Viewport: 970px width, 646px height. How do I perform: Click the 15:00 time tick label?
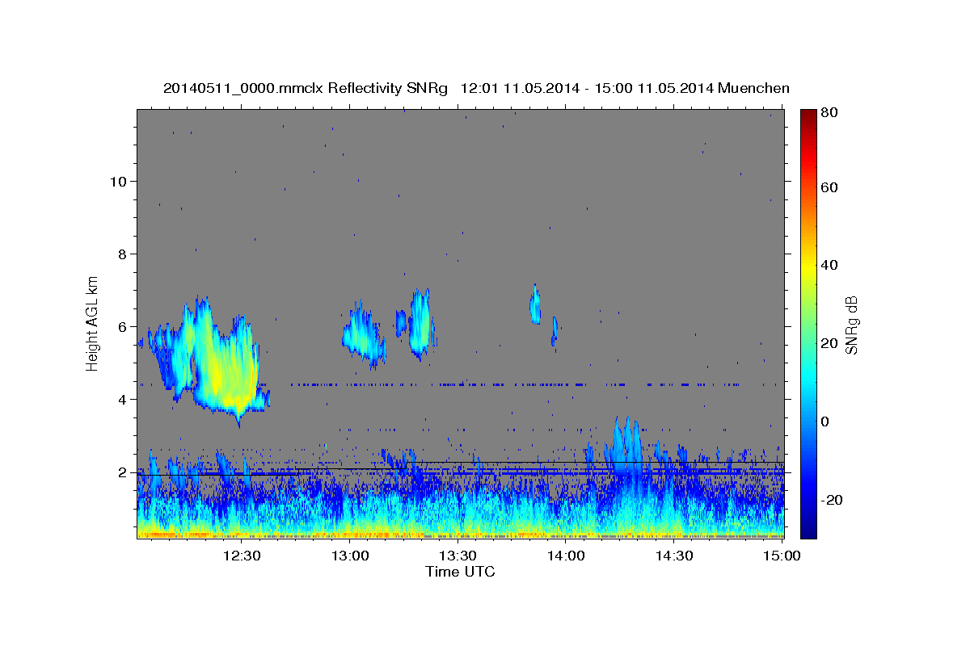click(782, 556)
